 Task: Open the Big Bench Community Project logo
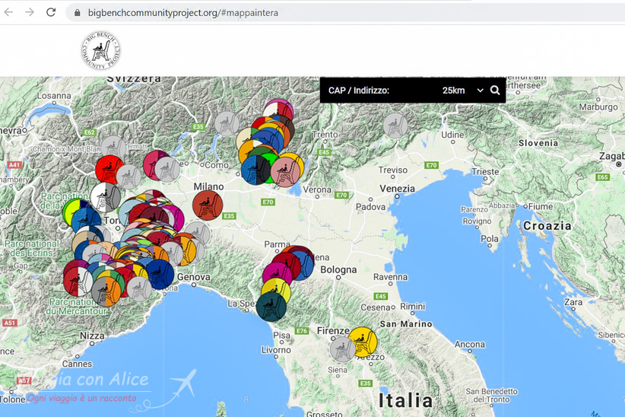pos(101,50)
